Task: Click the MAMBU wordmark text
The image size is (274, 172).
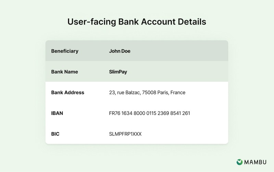Action: click(x=255, y=162)
